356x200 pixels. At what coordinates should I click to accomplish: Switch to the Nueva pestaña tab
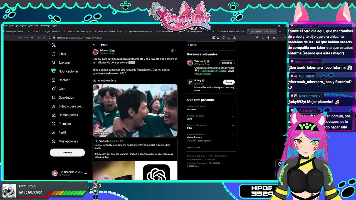point(200,31)
